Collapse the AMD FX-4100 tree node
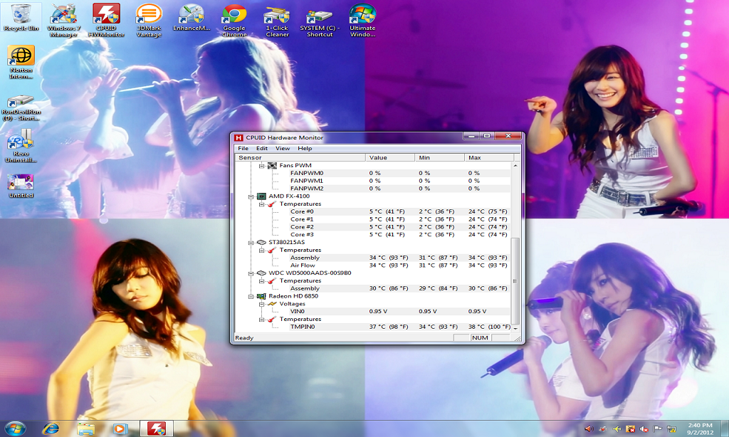Viewport: 729px width, 437px height. [x=251, y=196]
